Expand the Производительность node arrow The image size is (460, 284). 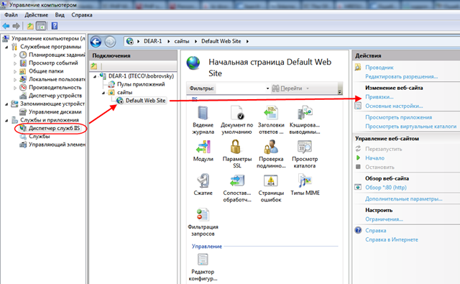(15, 88)
